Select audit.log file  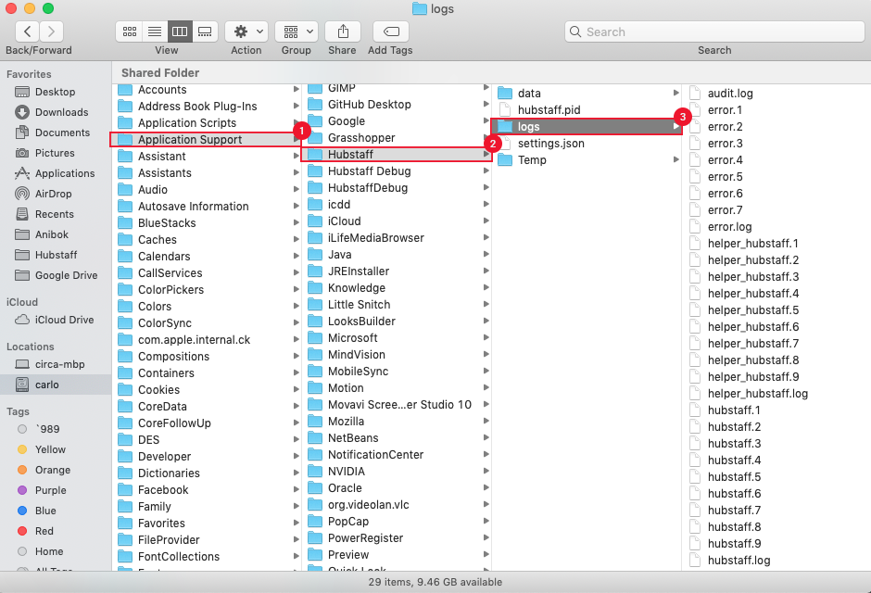pyautogui.click(x=776, y=94)
